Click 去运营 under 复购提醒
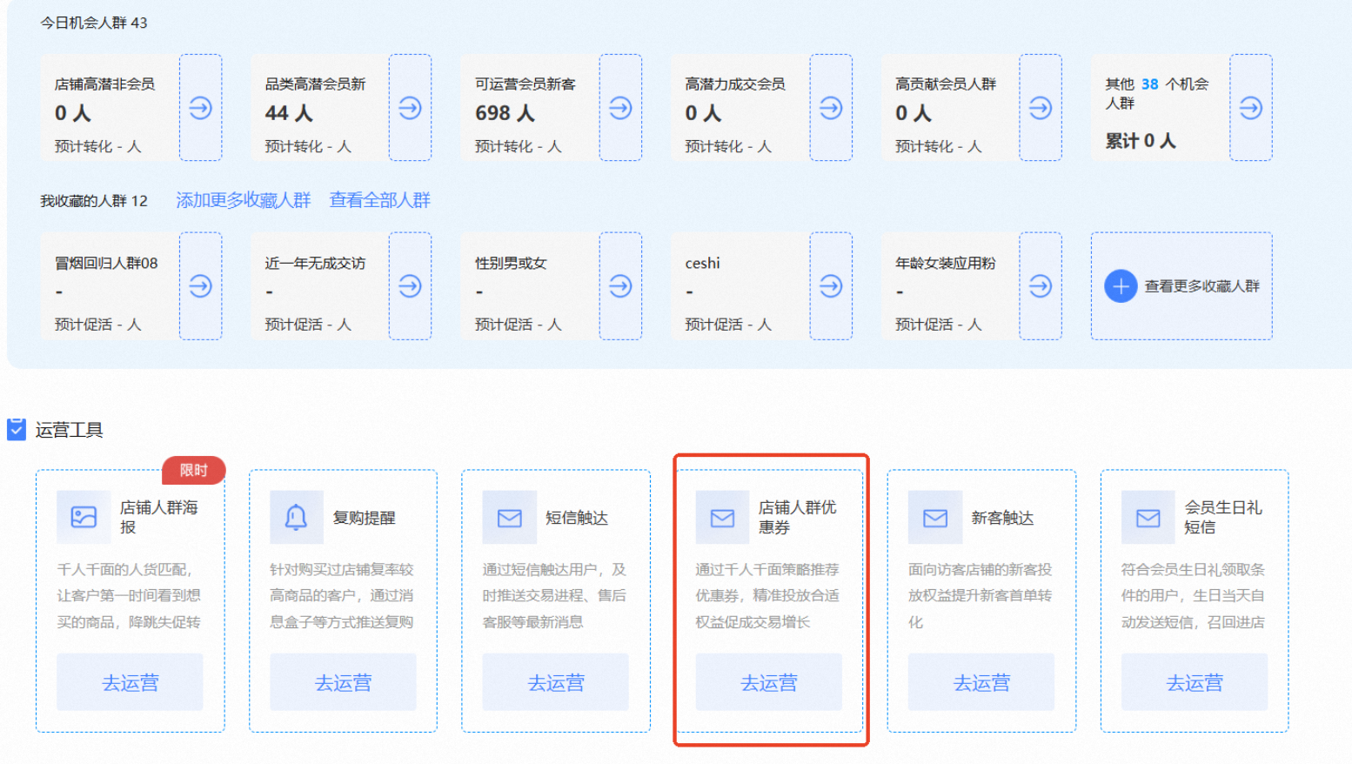Viewport: 1352px width, 764px height. (x=344, y=682)
